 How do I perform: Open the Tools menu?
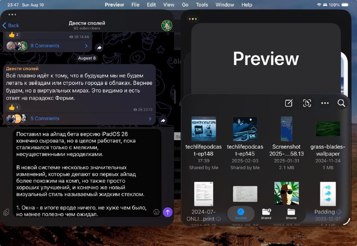coord(202,4)
